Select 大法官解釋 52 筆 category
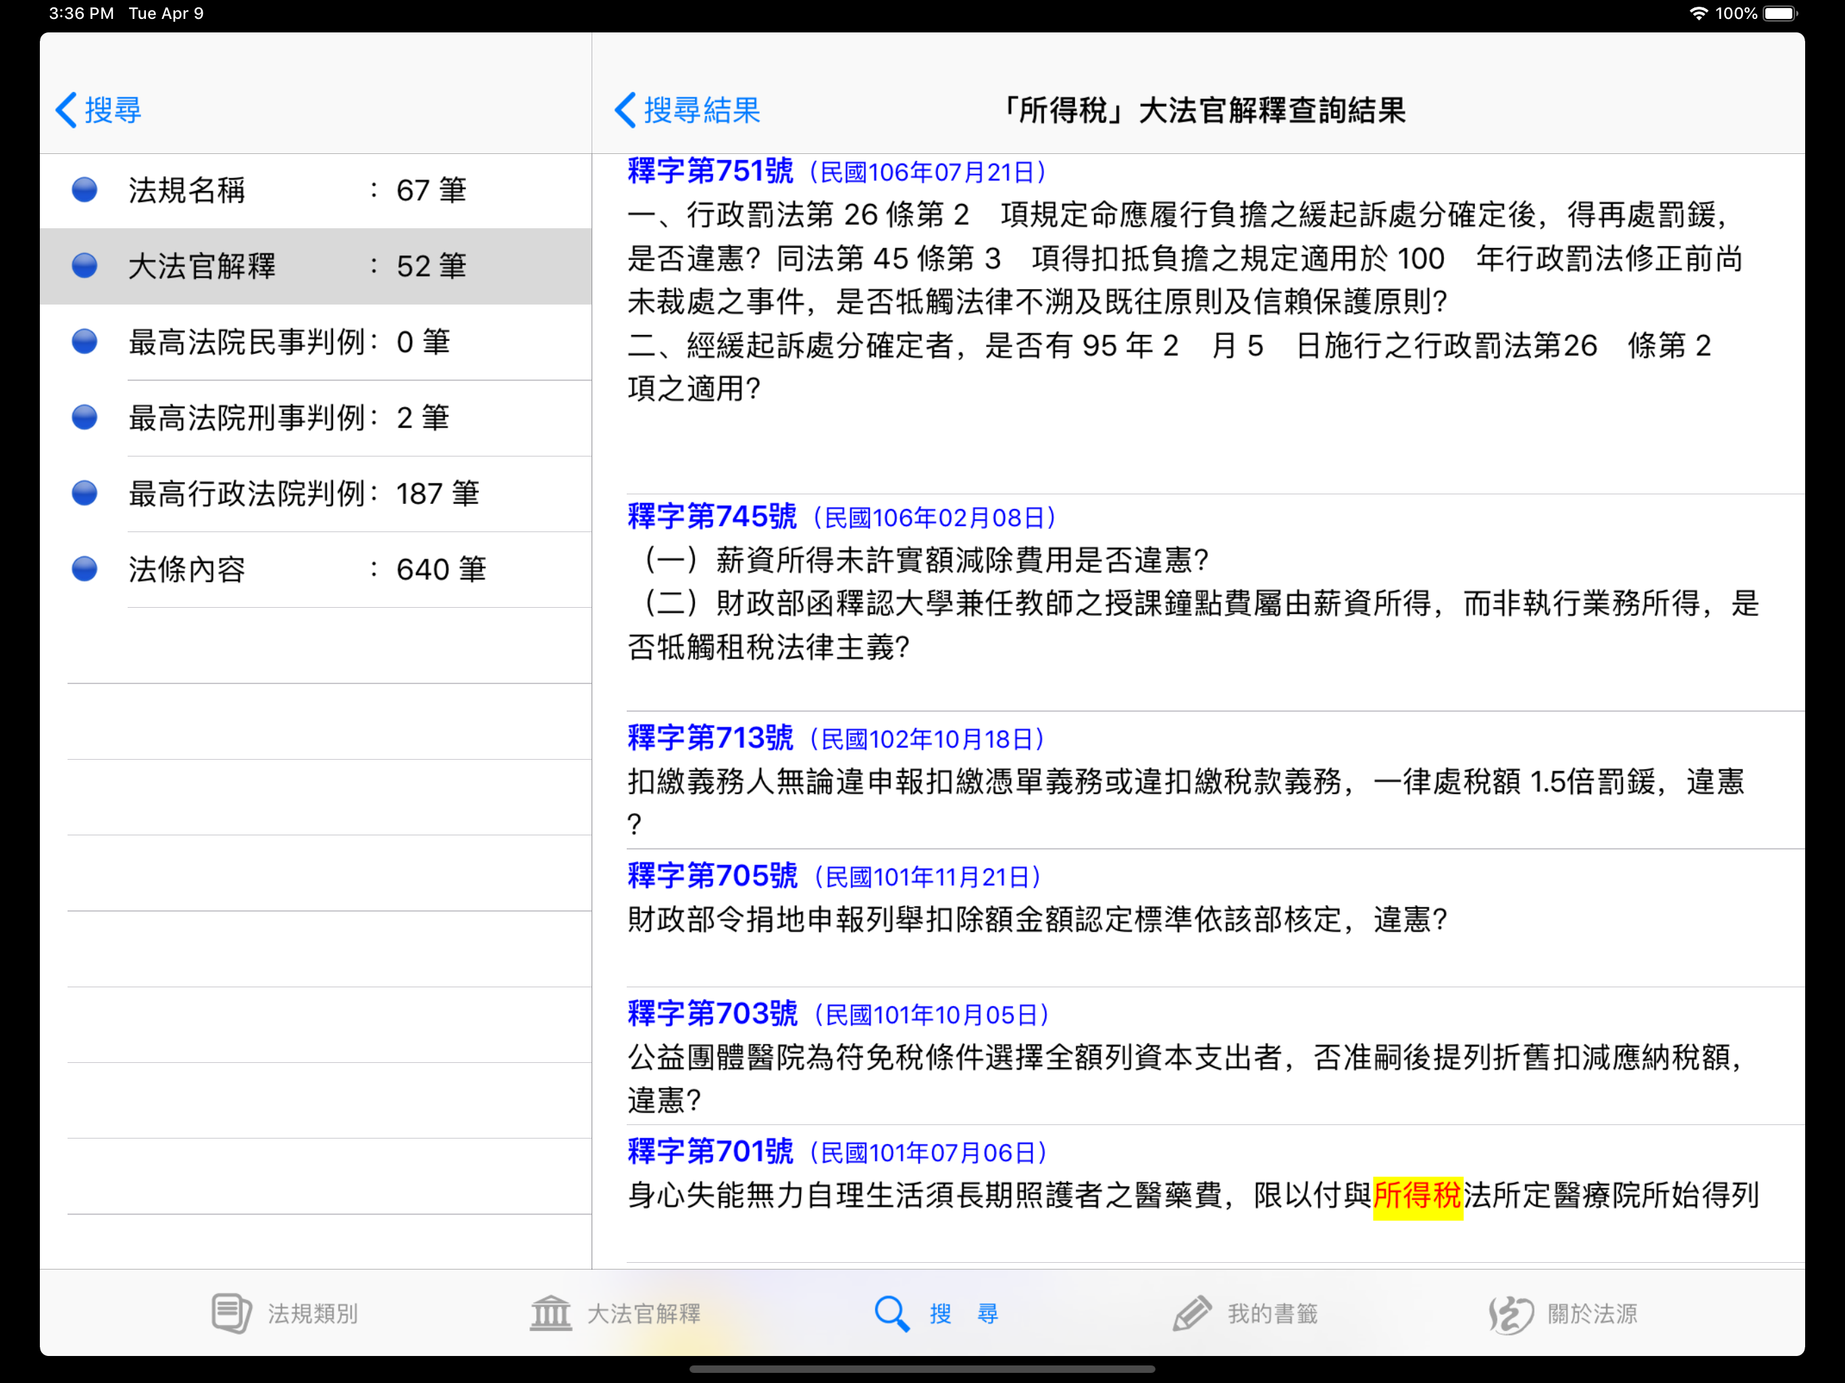This screenshot has width=1845, height=1383. pos(316,266)
